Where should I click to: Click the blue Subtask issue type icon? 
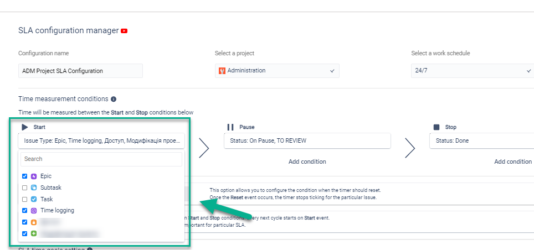(x=34, y=187)
